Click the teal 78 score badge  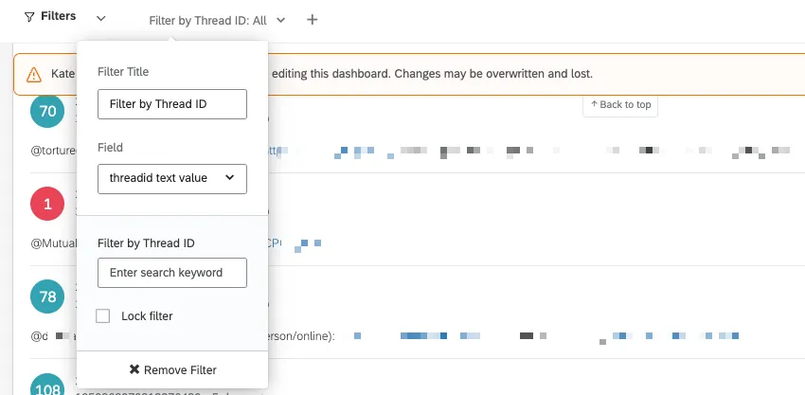pos(47,296)
